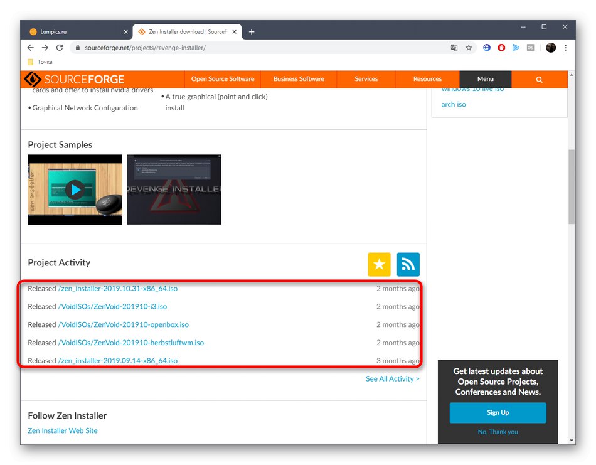Click the arch iso related search link
This screenshot has width=596, height=465.
(454, 104)
